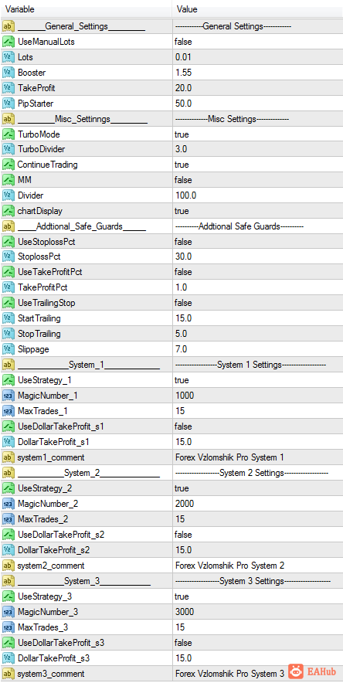Select the System_3 separator row name
This screenshot has width=343, height=683.
tap(84, 581)
